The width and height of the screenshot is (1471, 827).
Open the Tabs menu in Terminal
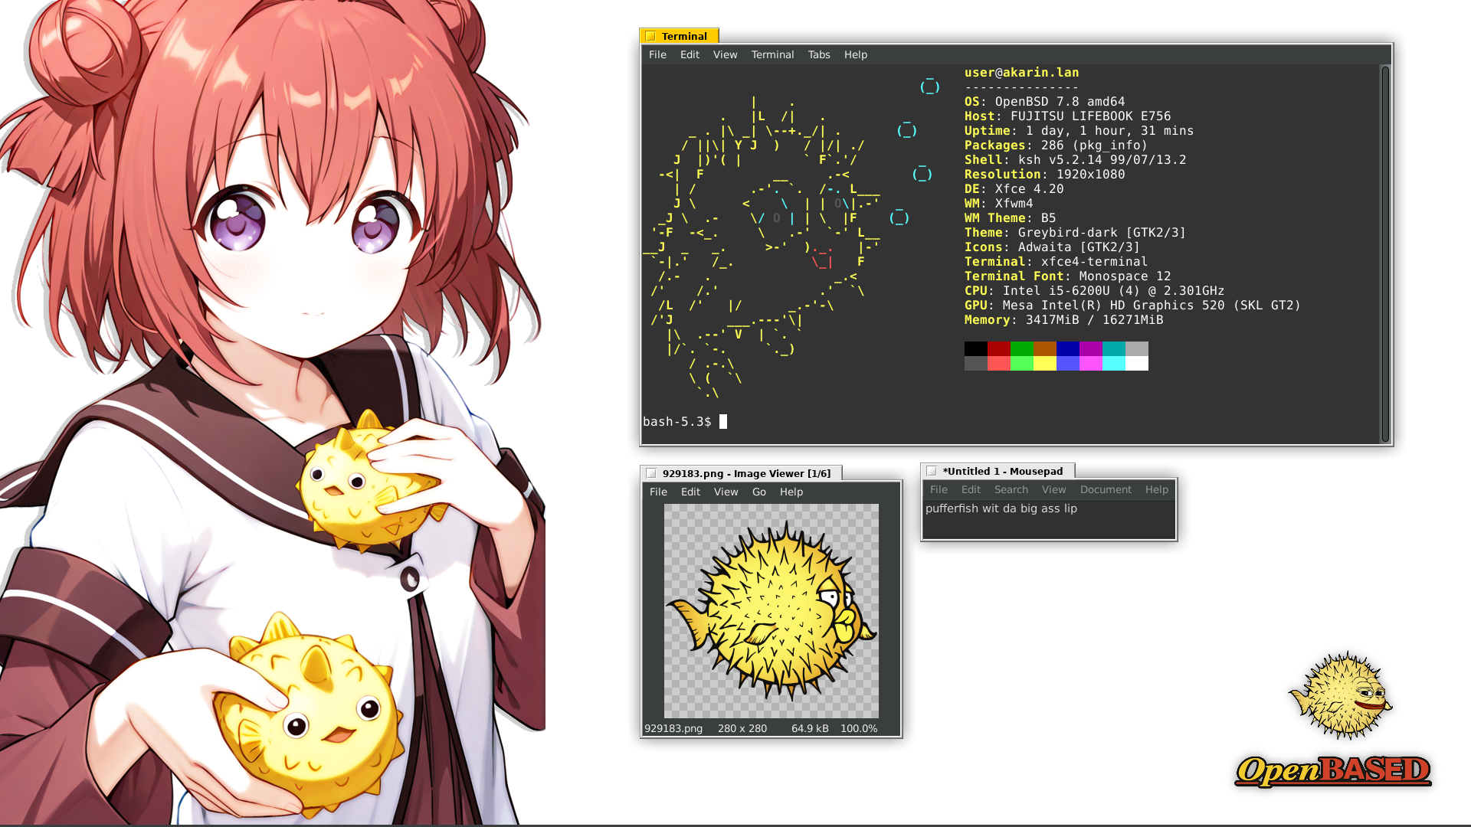point(818,54)
